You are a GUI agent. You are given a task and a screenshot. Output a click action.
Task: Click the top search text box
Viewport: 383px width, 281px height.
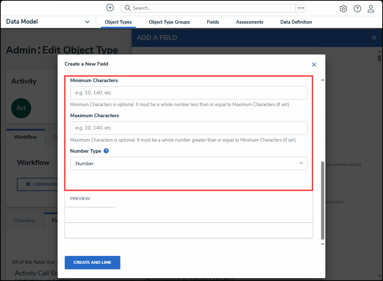[211, 8]
